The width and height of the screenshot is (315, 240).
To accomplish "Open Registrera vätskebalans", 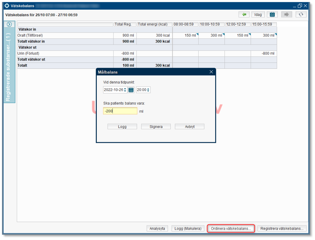I will pyautogui.click(x=282, y=228).
